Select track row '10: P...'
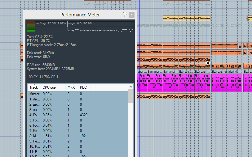Image resolution: width=252 pixels, height=157 pixels. pyautogui.click(x=78, y=146)
